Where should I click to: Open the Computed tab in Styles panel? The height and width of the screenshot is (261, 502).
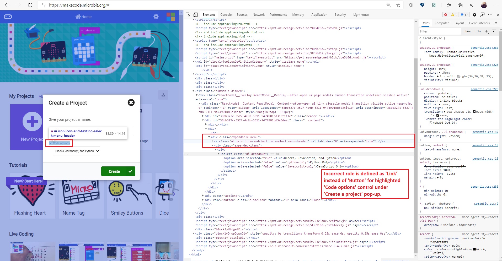pyautogui.click(x=442, y=23)
